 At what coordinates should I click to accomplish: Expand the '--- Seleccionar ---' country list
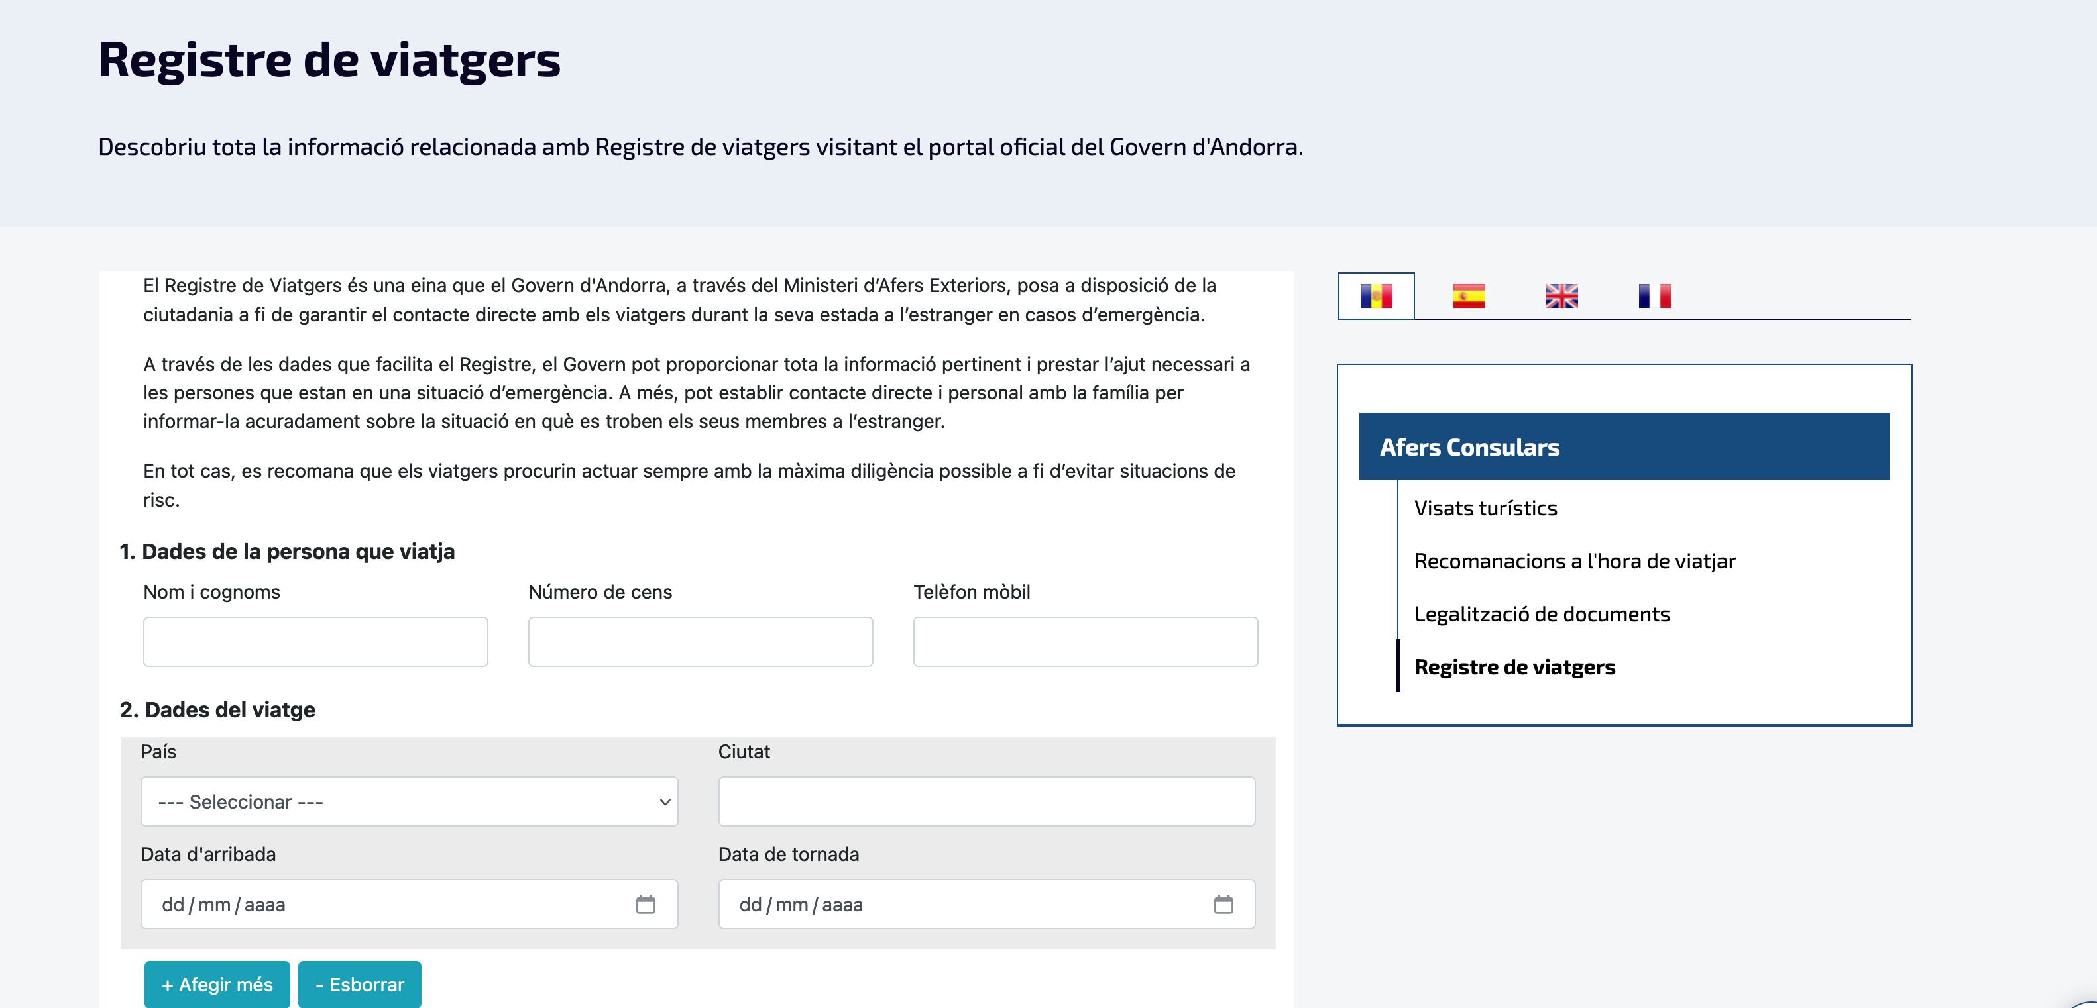(x=410, y=801)
